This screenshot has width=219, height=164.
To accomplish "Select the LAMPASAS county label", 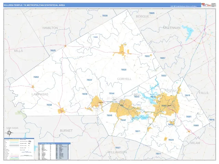I will coord(40,94).
